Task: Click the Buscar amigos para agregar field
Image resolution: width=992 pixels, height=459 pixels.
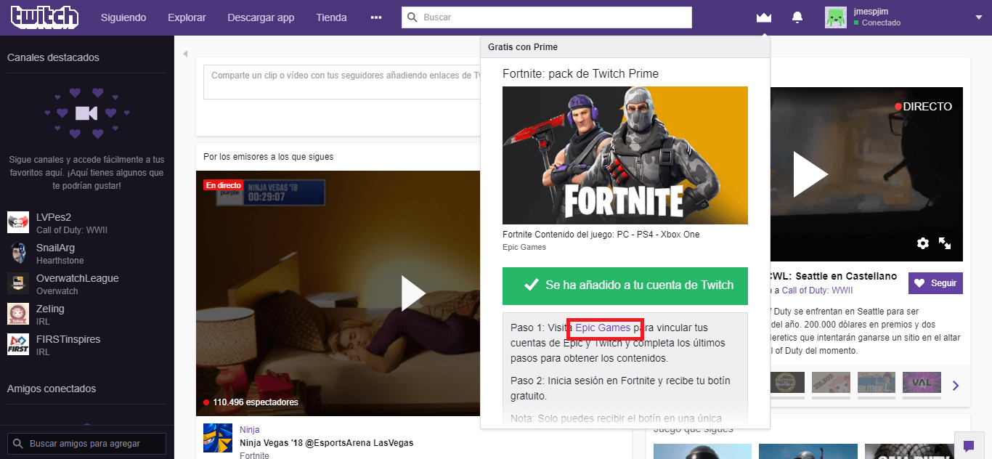Action: tap(86, 444)
